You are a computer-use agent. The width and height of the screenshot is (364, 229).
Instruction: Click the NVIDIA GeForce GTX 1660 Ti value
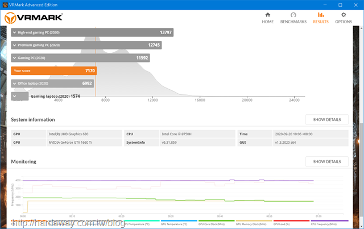coord(70,143)
